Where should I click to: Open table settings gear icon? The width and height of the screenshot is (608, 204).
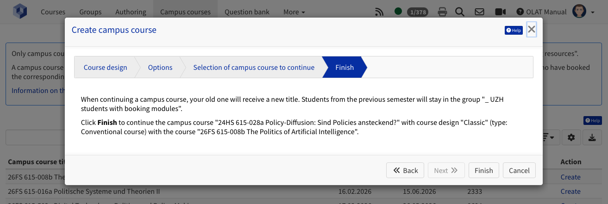pyautogui.click(x=571, y=137)
